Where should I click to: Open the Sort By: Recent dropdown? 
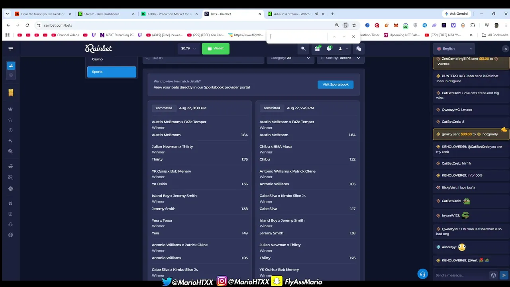(x=340, y=58)
